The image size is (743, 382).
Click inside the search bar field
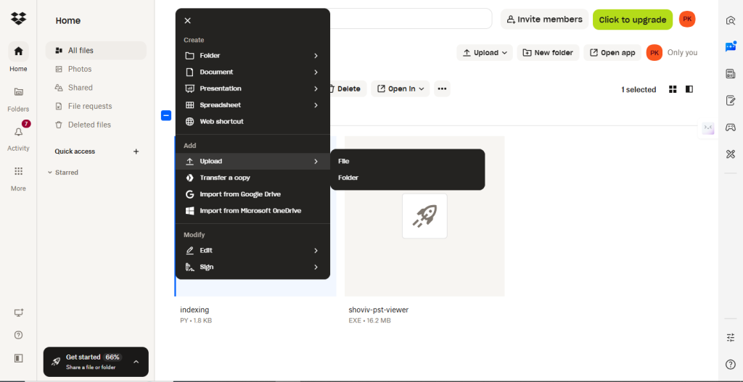410,19
